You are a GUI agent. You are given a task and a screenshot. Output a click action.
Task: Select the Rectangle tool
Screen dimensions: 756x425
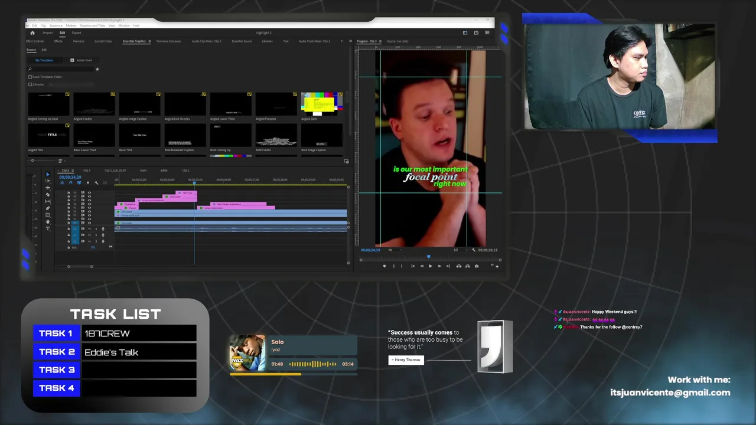(48, 215)
